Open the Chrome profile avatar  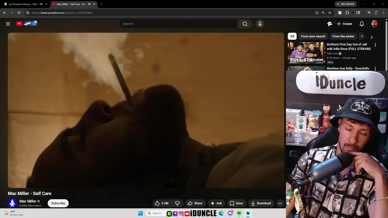tap(376, 13)
